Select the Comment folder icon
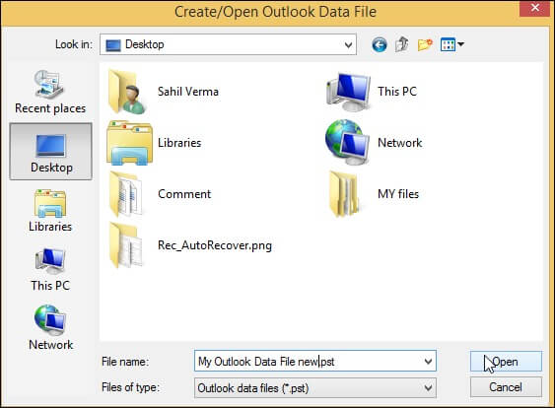Image resolution: width=555 pixels, height=408 pixels. point(126,194)
